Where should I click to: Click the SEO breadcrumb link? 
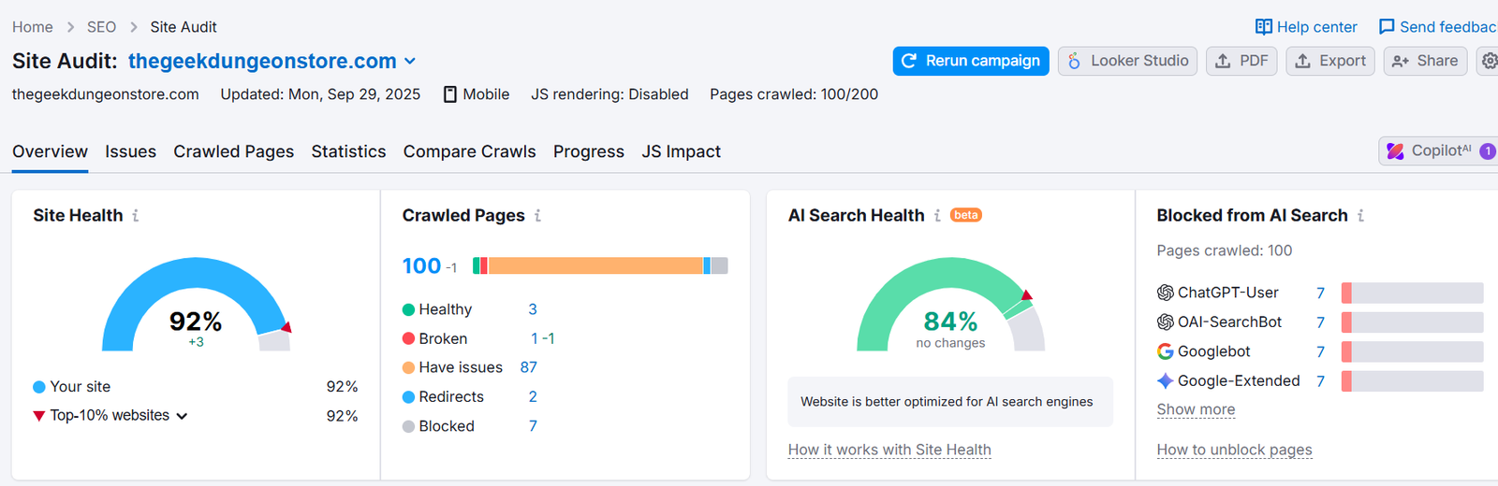[x=101, y=27]
